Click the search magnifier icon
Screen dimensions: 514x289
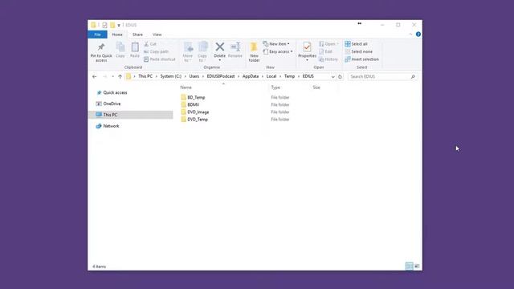tap(413, 76)
